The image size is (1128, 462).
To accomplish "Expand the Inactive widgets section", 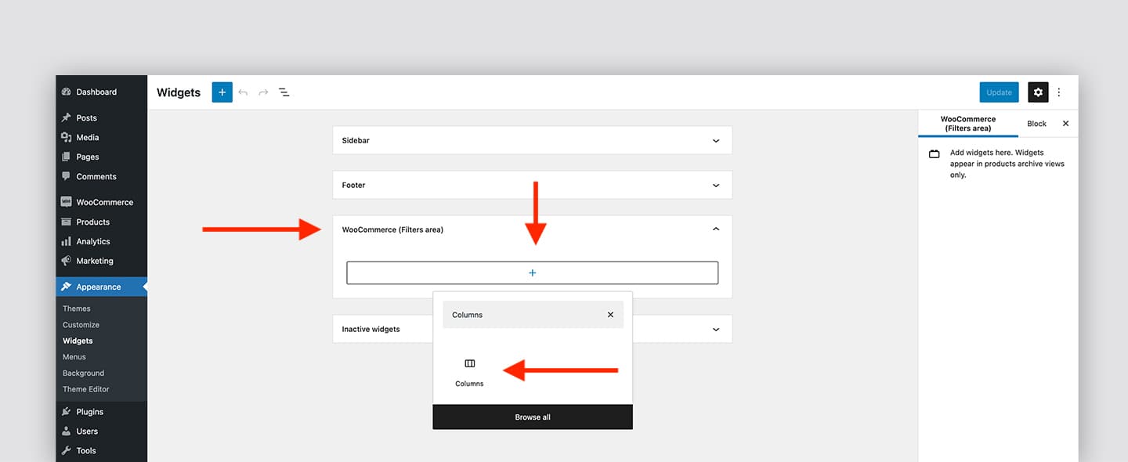I will pos(716,330).
